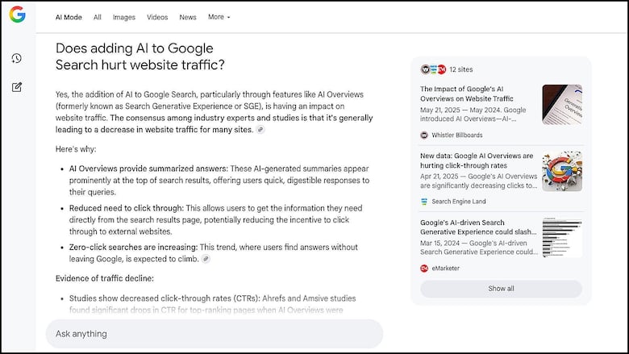Click the Search Engine Land source name

tap(459, 202)
